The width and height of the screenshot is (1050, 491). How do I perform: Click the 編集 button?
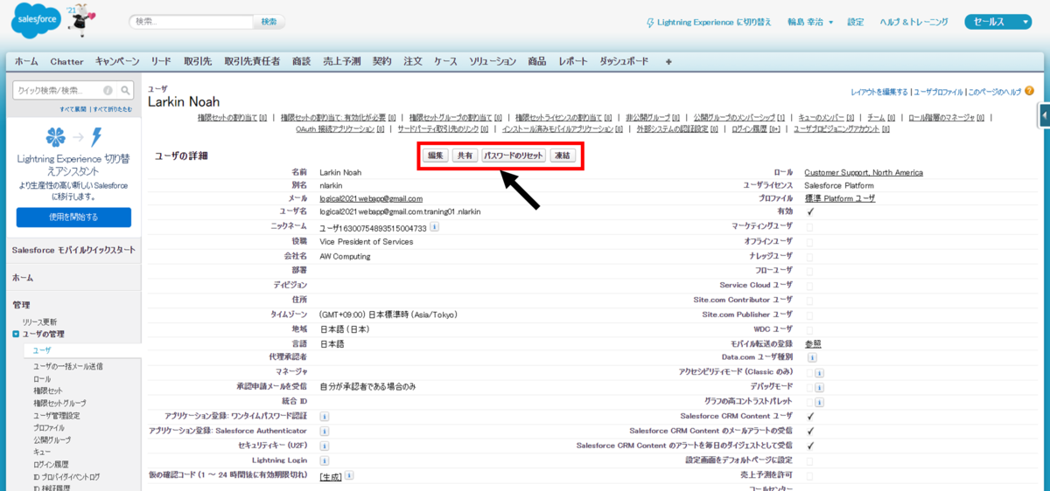[435, 156]
